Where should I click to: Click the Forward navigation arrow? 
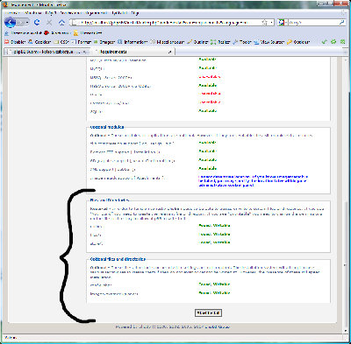pos(20,22)
